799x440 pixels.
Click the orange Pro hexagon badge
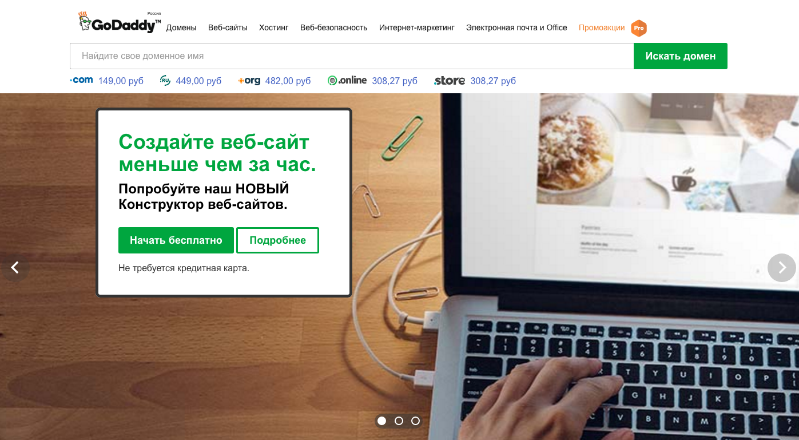639,28
